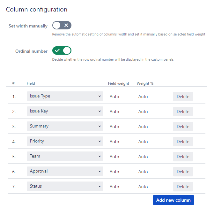Open the Status field dropdown
Viewport: 214px width, 209px height.
(x=65, y=186)
